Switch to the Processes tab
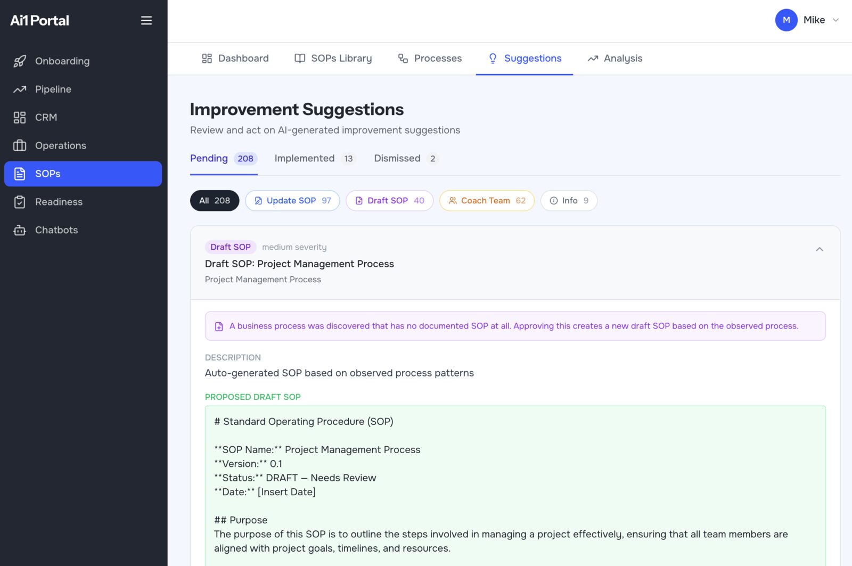 point(430,59)
